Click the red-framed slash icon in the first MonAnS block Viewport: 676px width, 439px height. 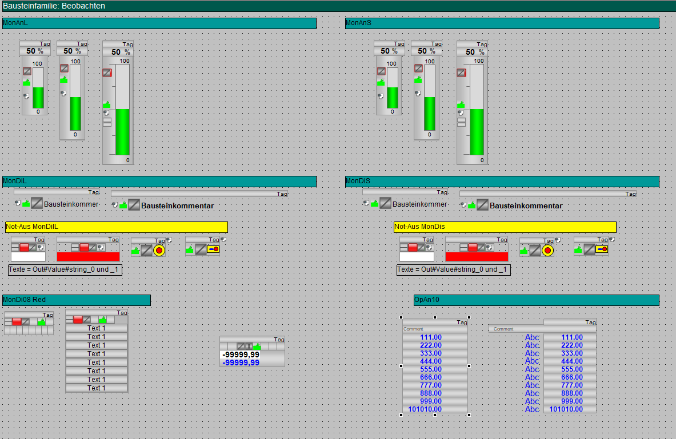pyautogui.click(x=381, y=71)
